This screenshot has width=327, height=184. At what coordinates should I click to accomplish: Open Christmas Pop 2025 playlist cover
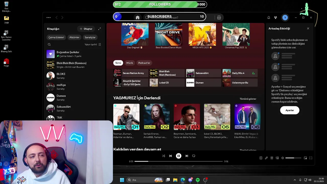click(236, 34)
